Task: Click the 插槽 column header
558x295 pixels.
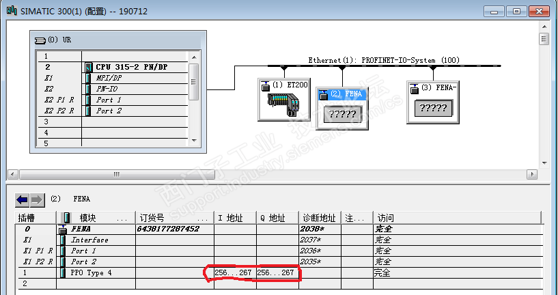Action: [36, 218]
